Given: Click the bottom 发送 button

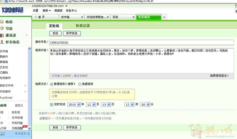Looking at the screenshot, I should pos(55,128).
